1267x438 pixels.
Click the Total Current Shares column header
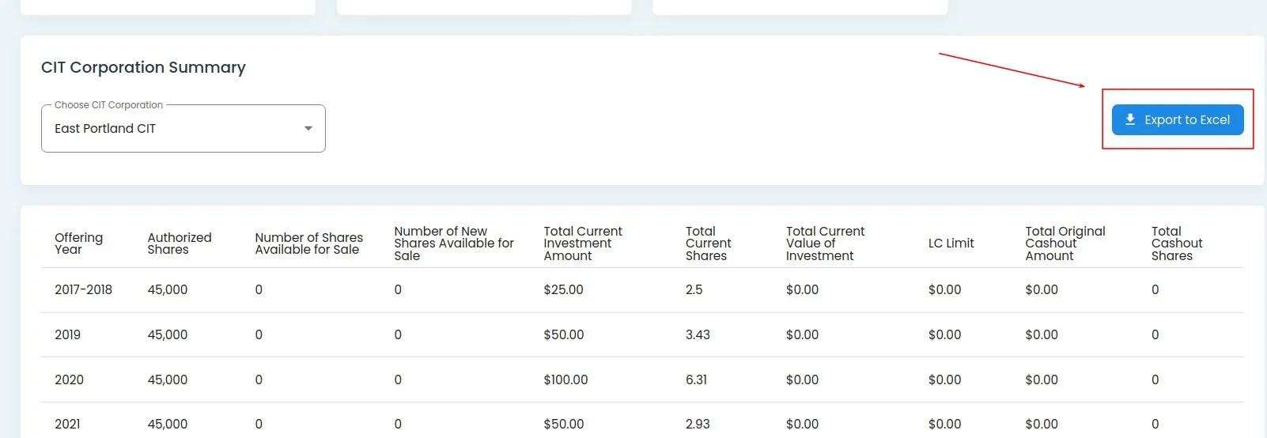708,244
